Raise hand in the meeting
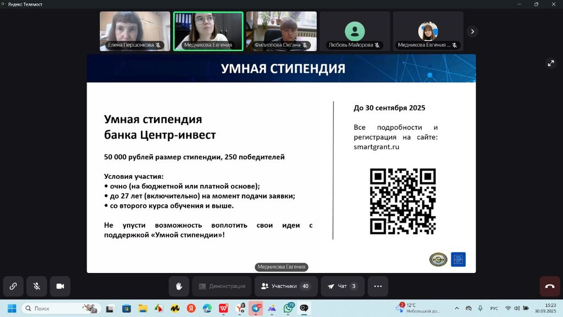The image size is (563, 317). [179, 286]
